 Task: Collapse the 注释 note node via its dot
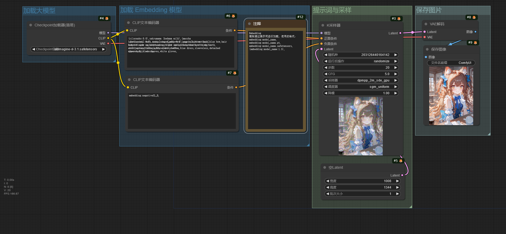pyautogui.click(x=249, y=24)
